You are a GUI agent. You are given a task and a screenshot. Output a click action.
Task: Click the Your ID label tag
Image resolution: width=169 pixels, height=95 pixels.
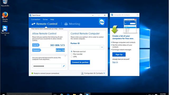[36, 45]
